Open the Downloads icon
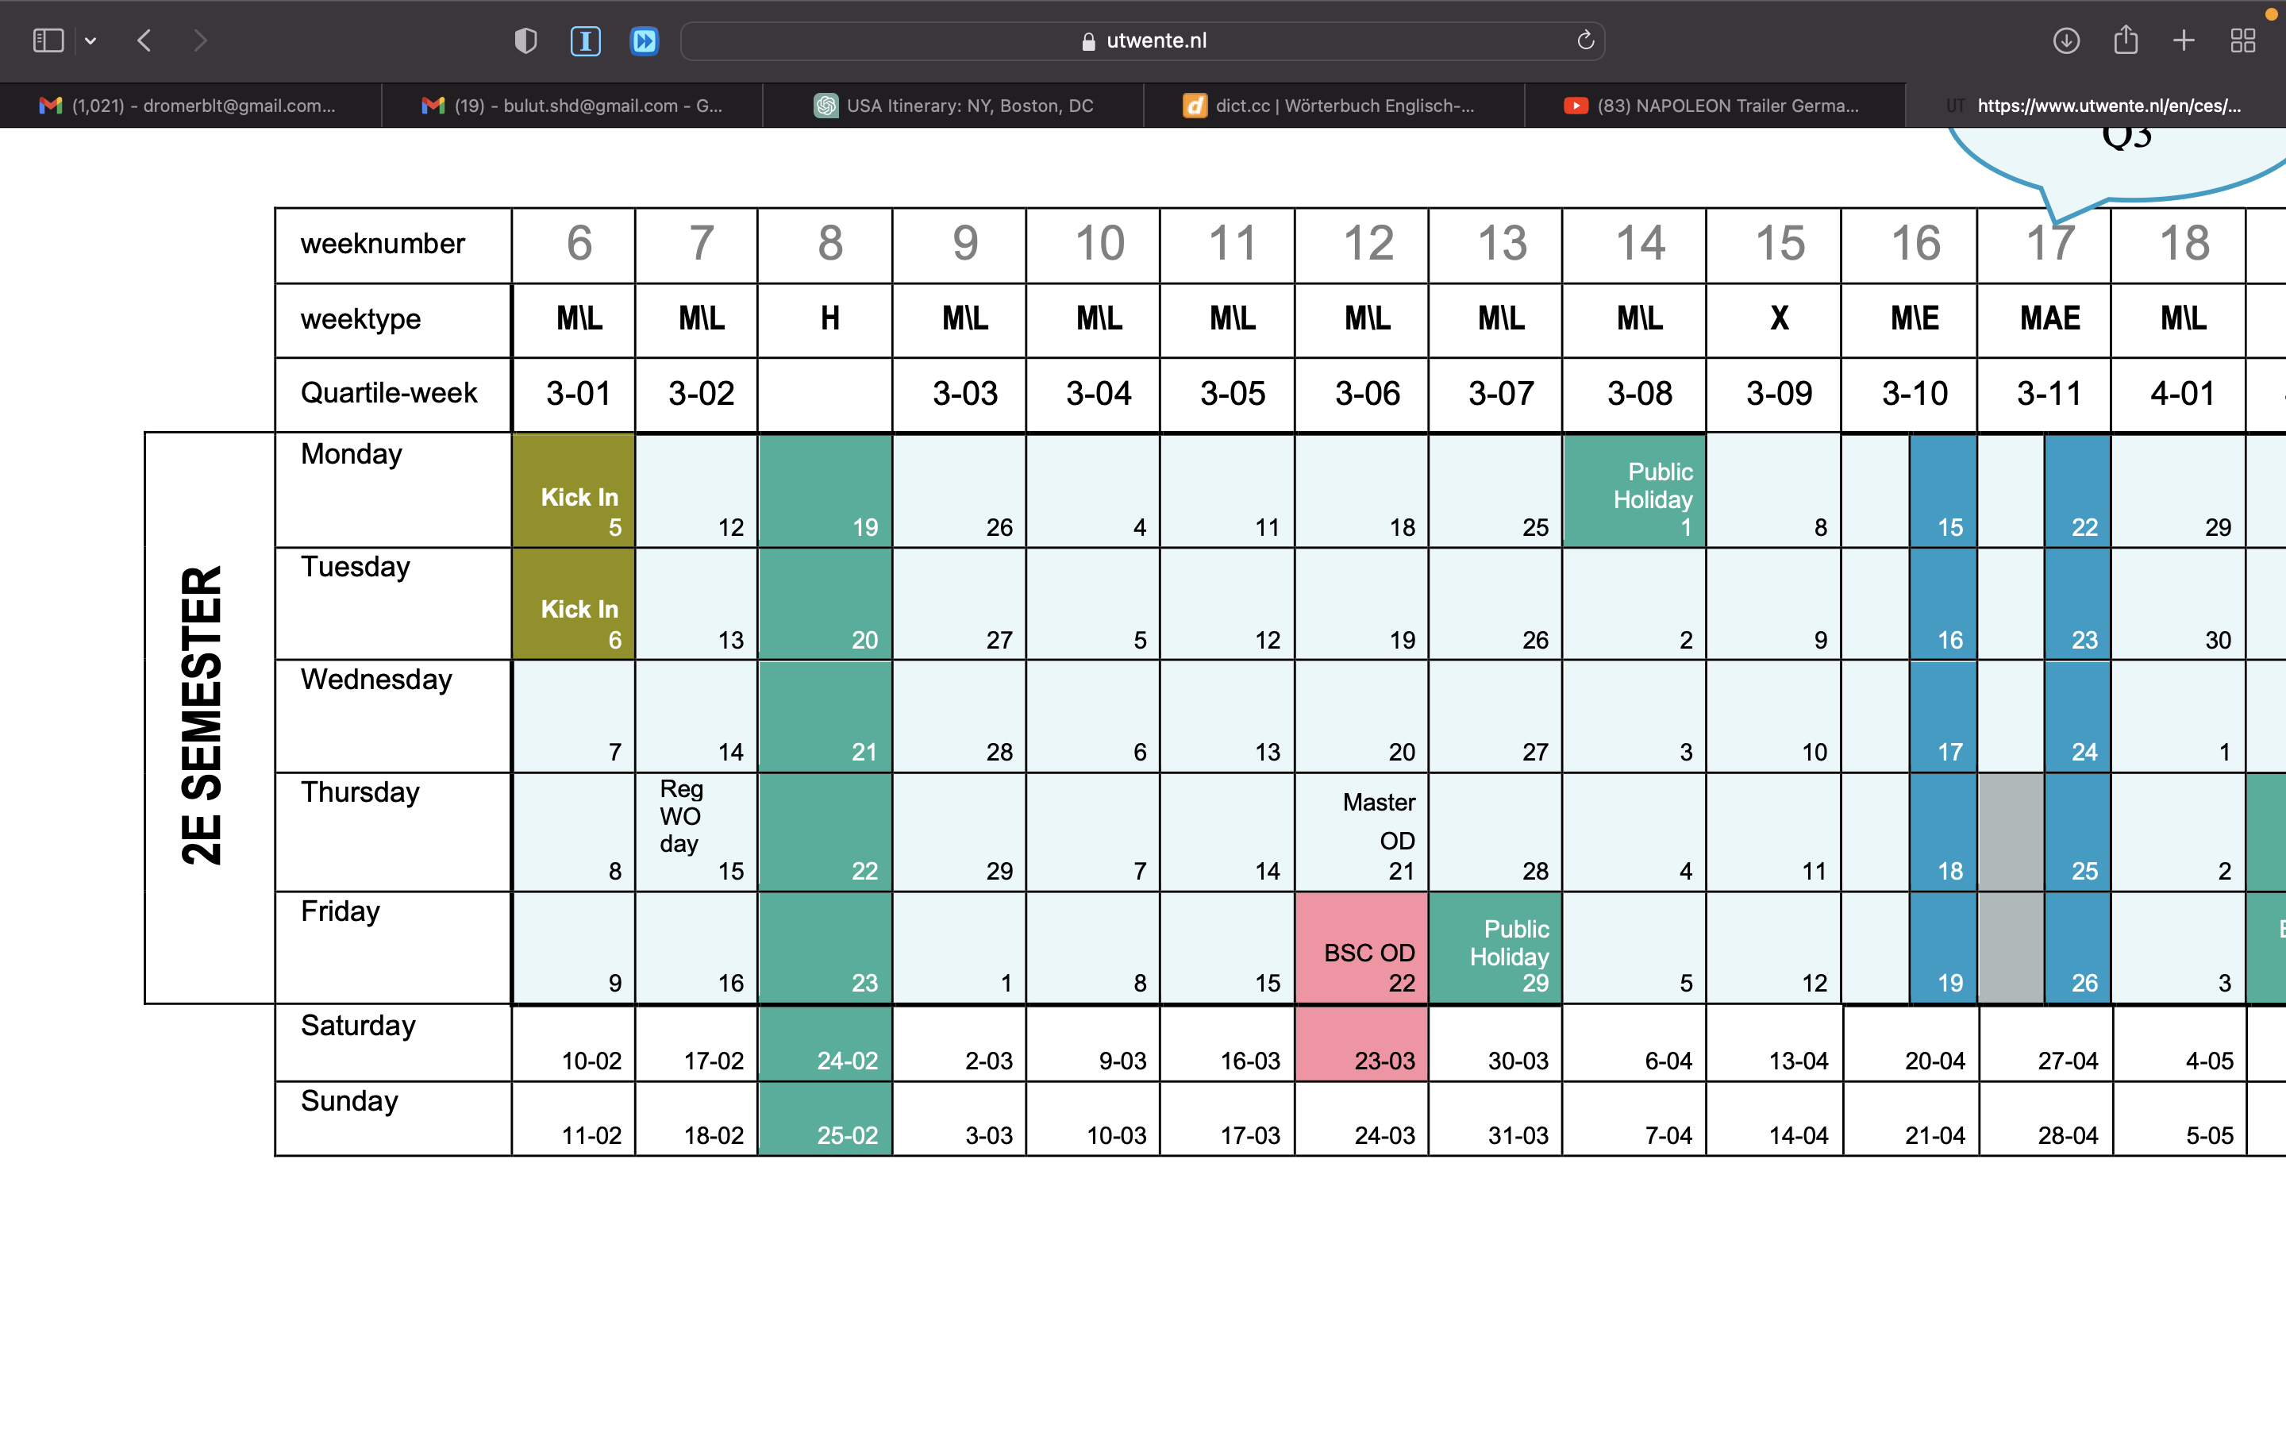The image size is (2286, 1429). [x=2066, y=40]
